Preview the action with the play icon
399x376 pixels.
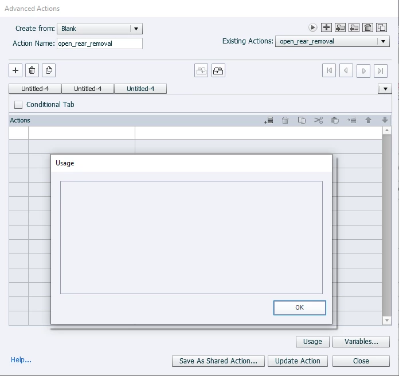click(x=312, y=27)
